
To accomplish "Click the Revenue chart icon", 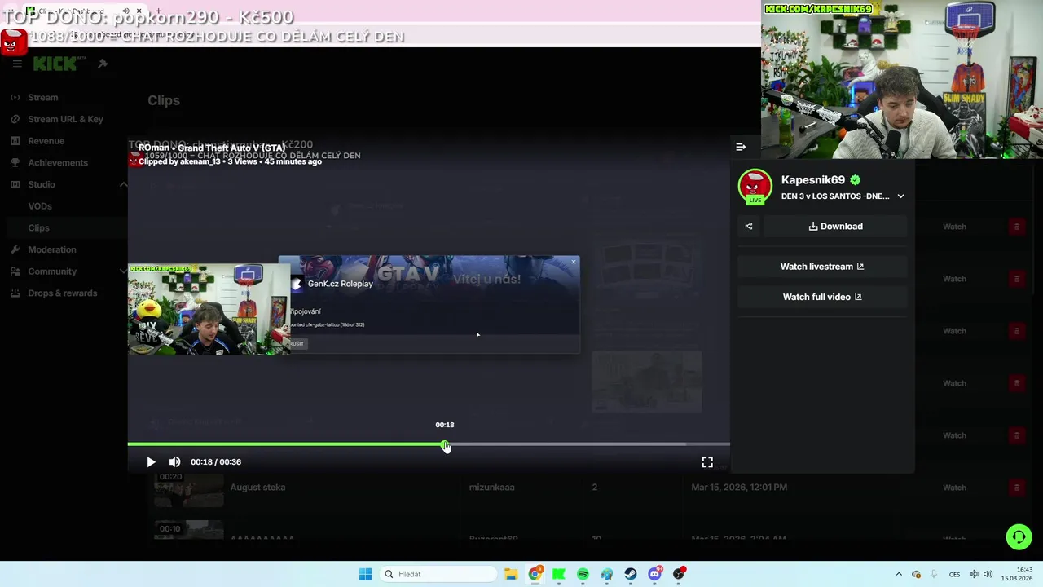I will [15, 141].
